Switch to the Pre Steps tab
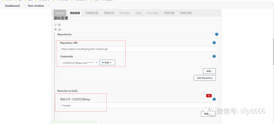The height and width of the screenshot is (124, 274). (125, 13)
